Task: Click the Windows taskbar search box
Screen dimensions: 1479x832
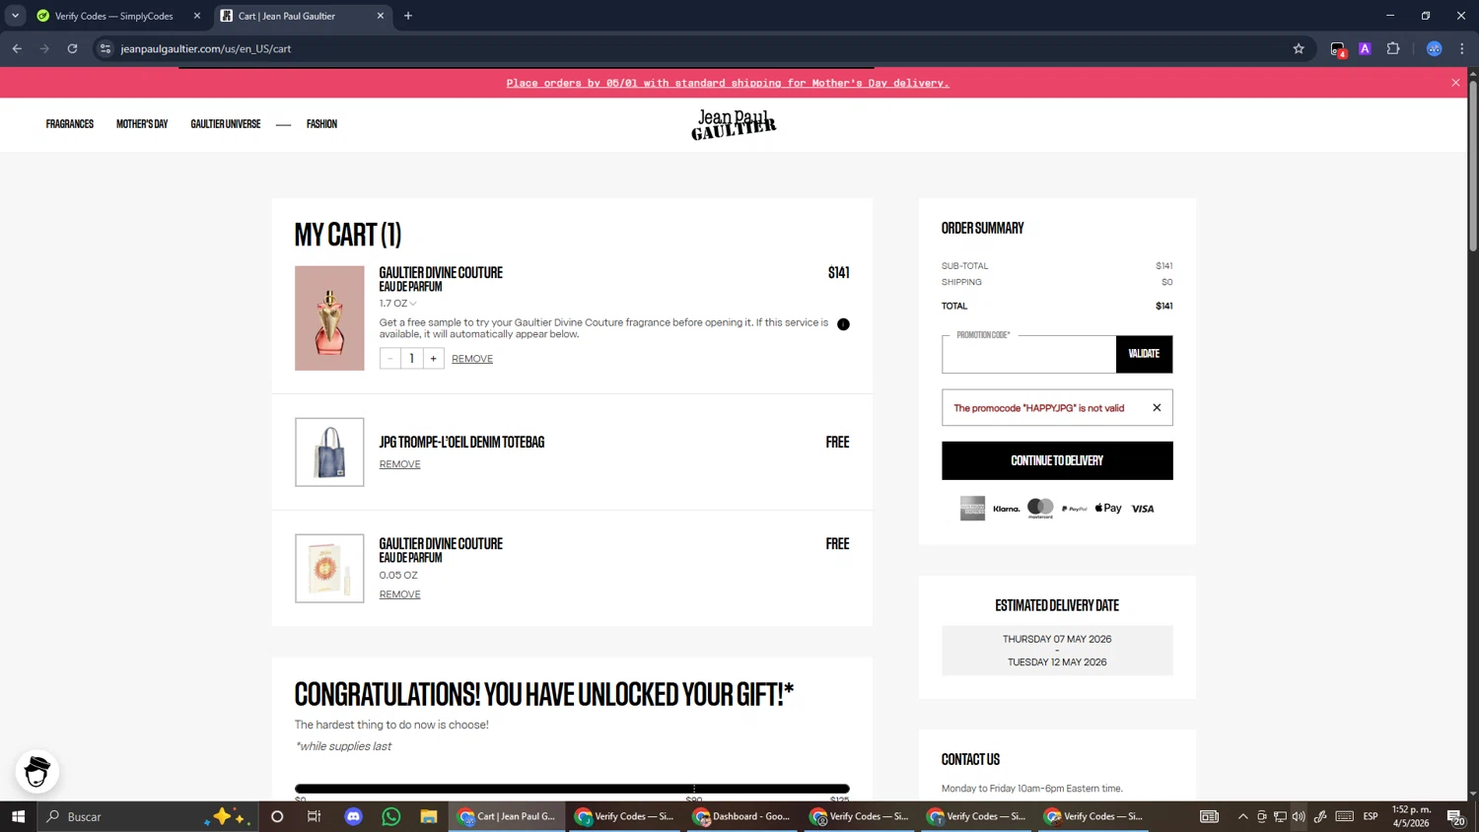Action: 148,816
